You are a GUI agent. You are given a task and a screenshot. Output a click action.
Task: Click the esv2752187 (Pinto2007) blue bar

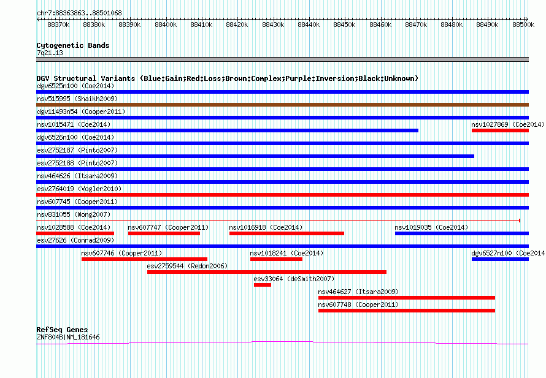(x=255, y=156)
